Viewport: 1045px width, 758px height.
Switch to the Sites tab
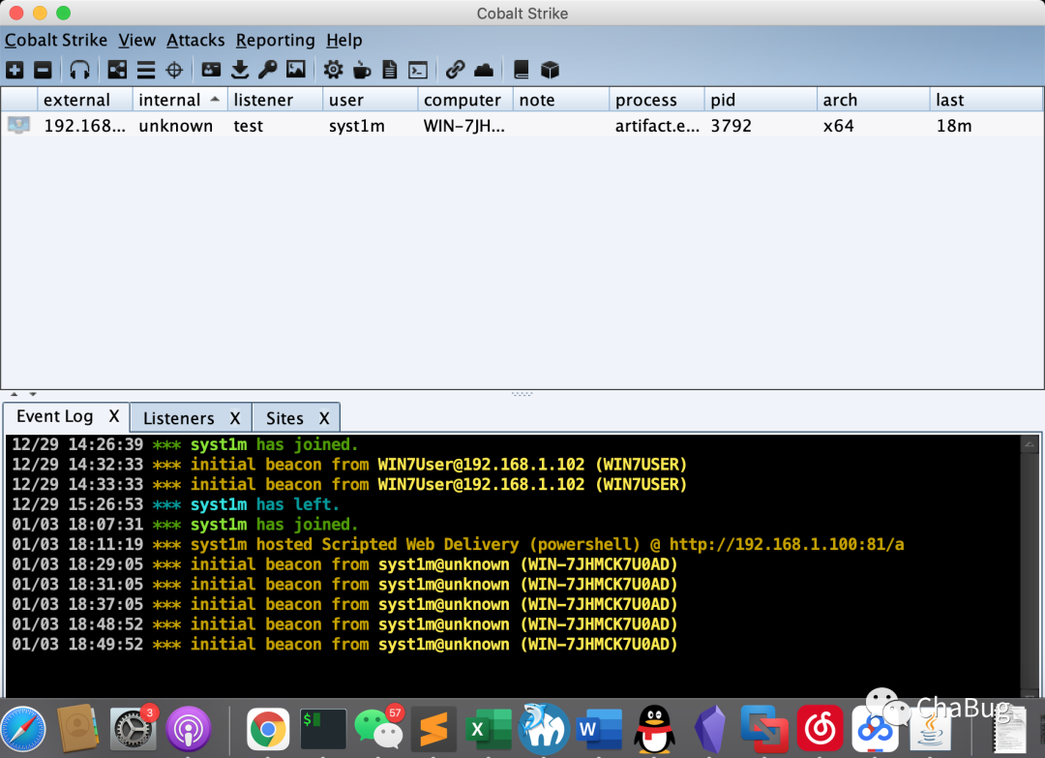[x=284, y=418]
